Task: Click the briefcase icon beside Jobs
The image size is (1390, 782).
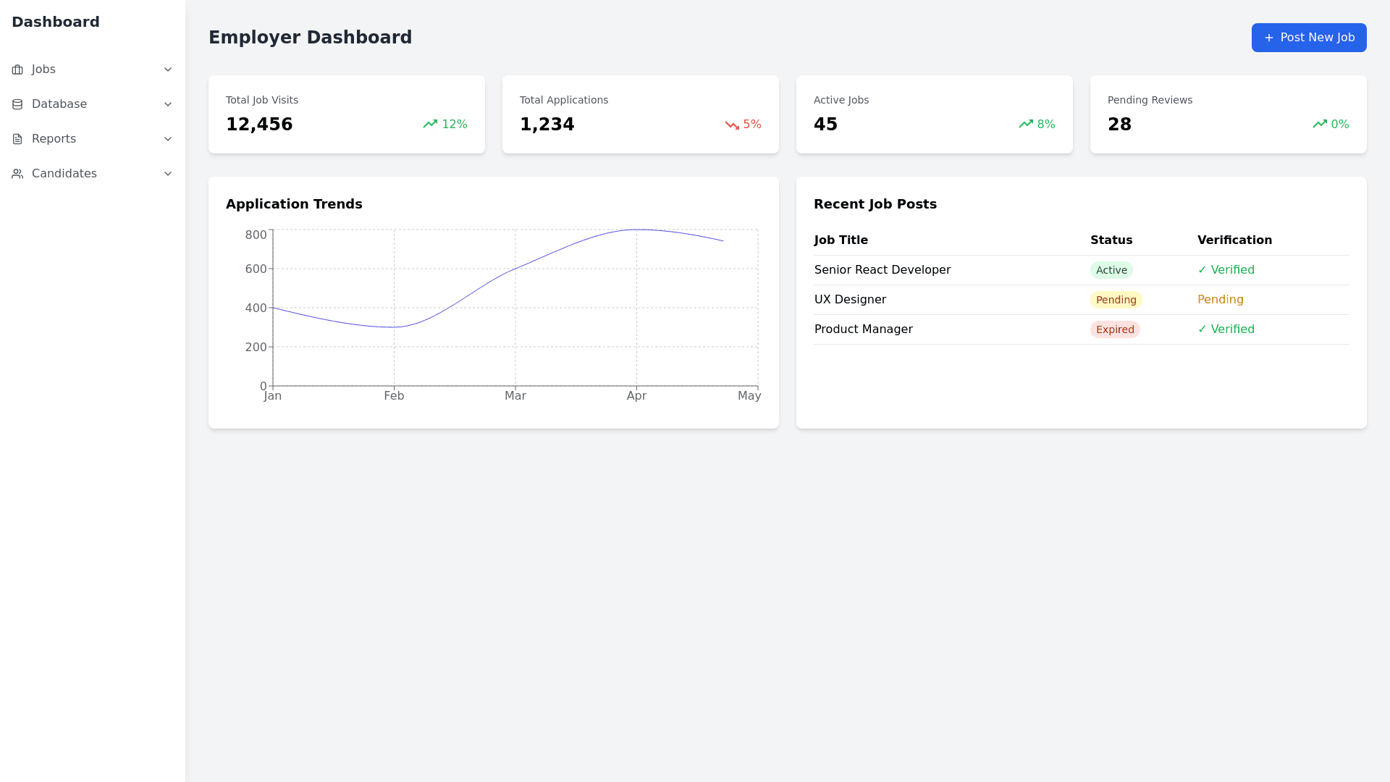Action: (17, 70)
